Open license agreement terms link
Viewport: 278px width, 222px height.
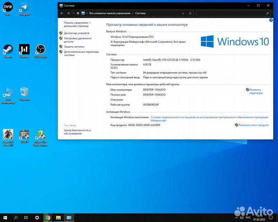coord(209,119)
